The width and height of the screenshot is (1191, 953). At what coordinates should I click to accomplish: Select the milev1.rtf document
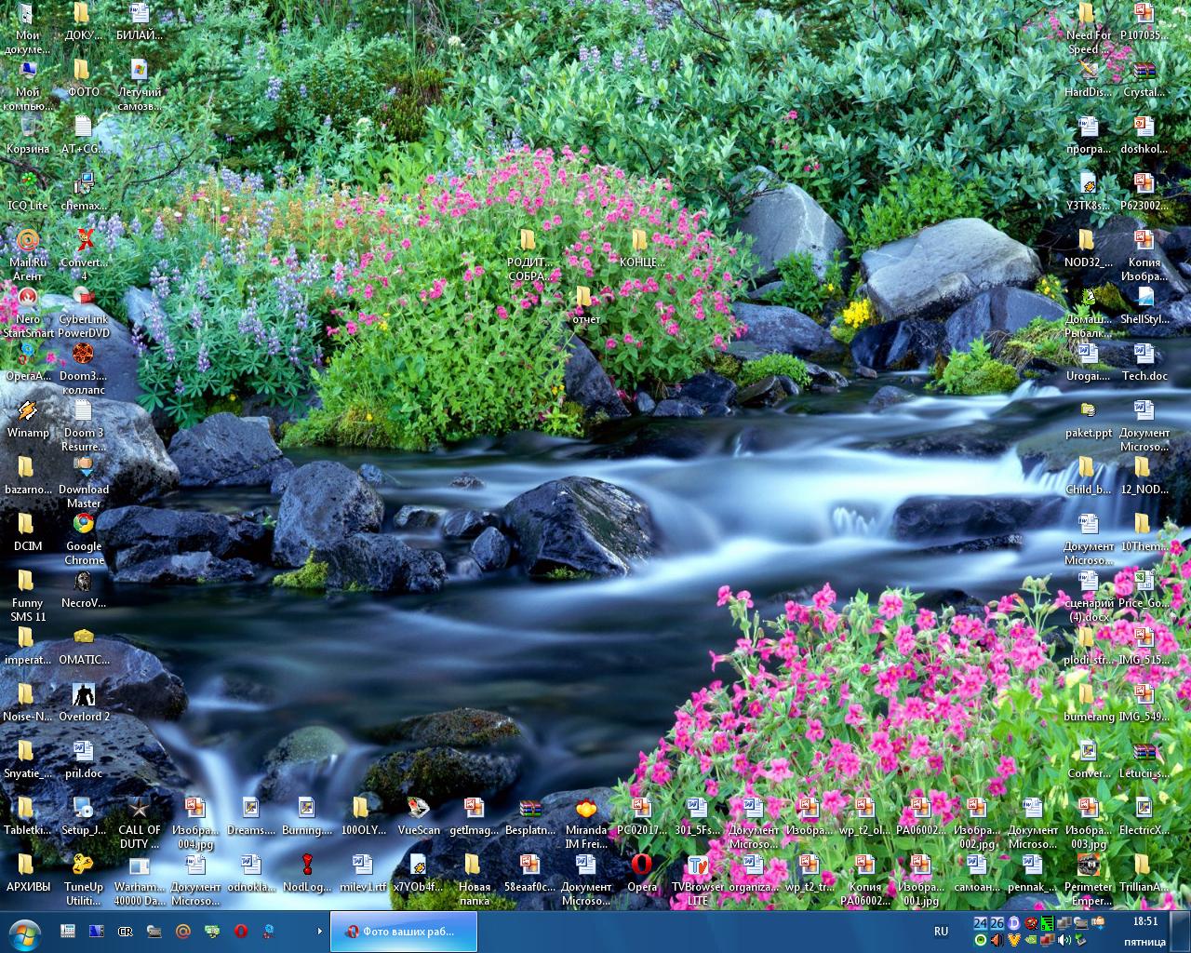[363, 873]
